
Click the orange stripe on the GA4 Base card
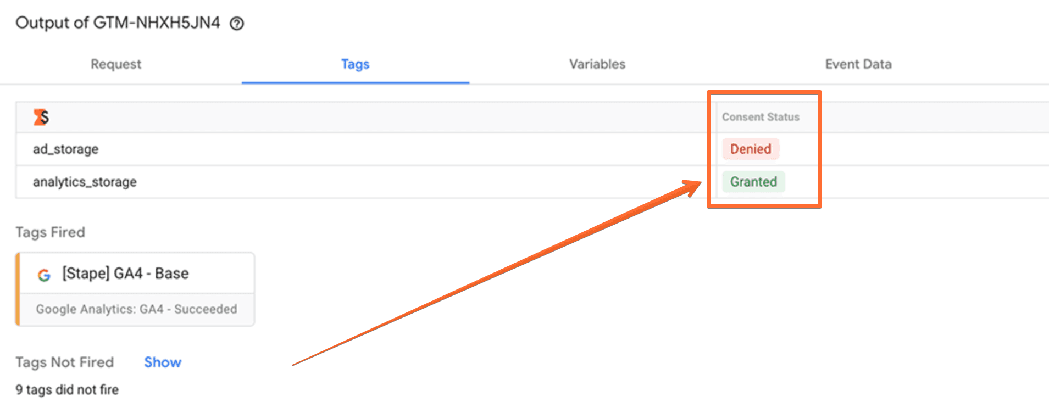coord(18,289)
